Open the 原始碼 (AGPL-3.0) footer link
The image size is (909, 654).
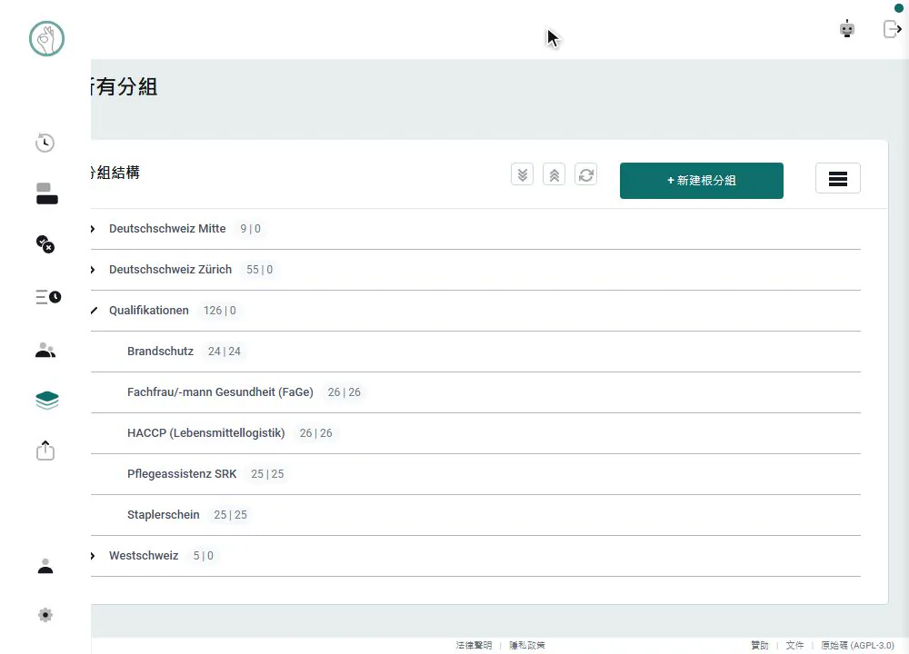pos(857,645)
